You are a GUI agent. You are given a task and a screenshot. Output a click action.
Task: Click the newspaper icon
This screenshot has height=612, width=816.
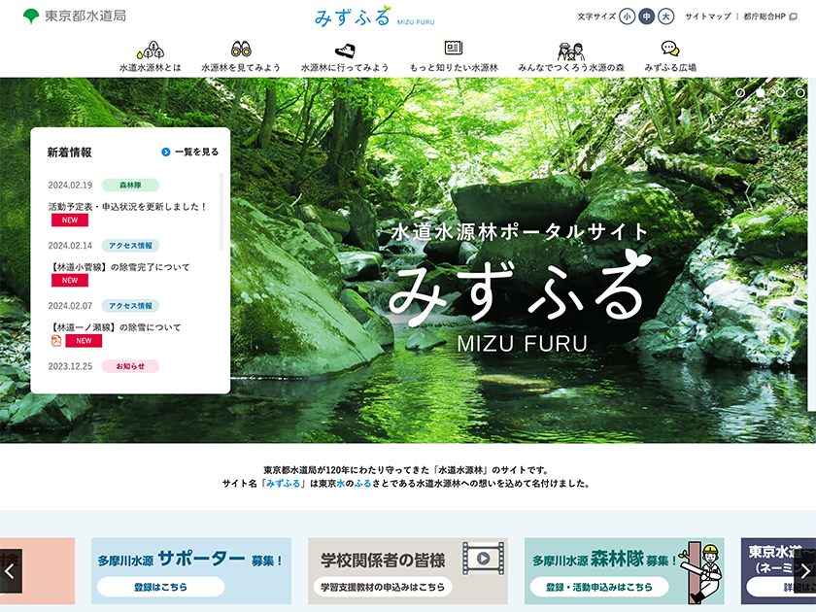click(454, 48)
